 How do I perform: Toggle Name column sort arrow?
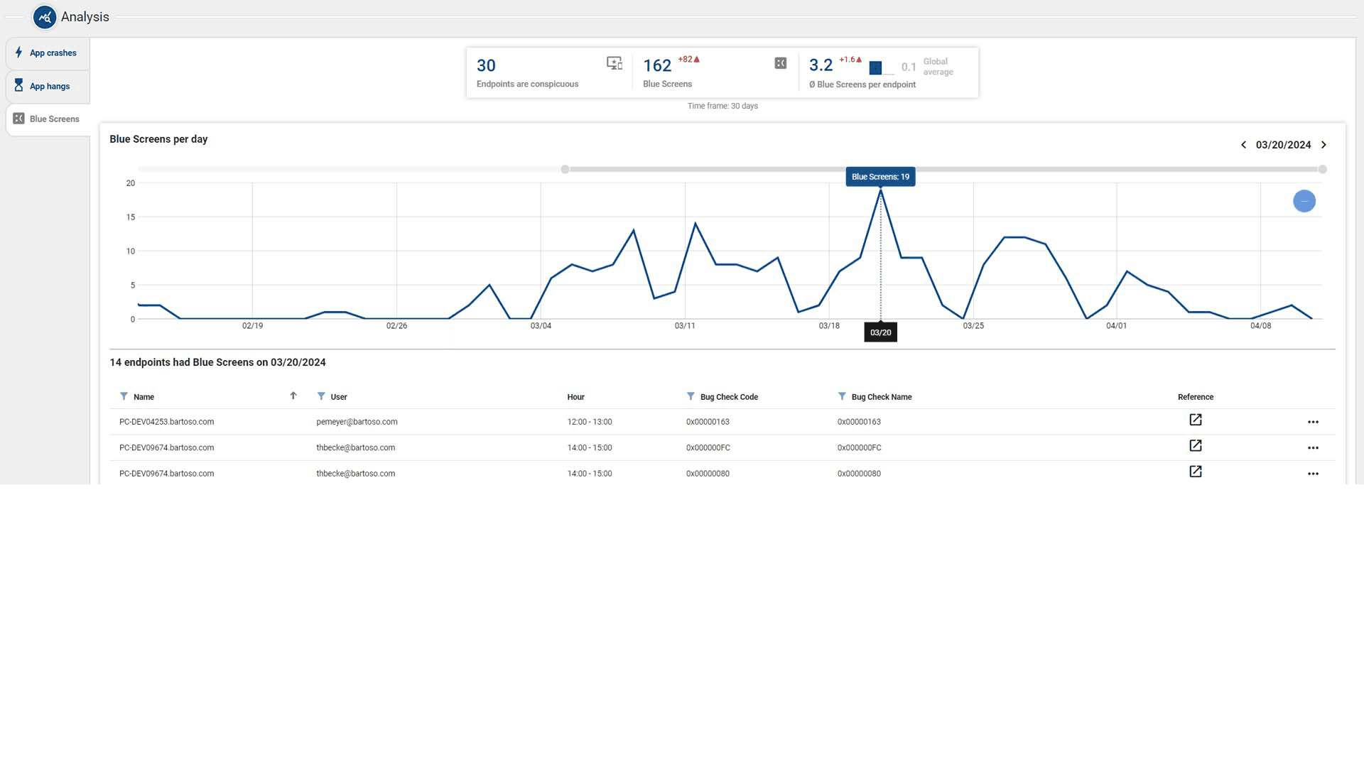293,396
